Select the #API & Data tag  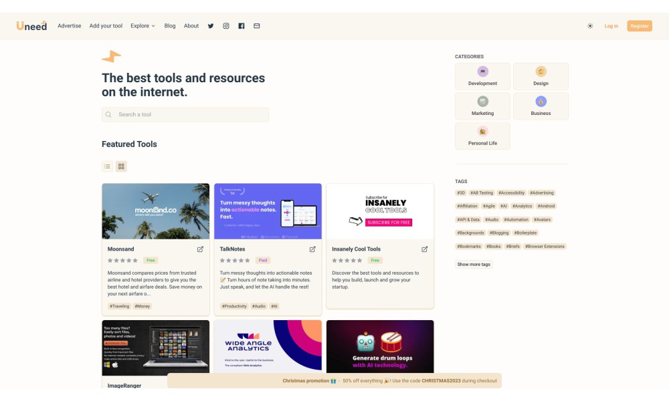click(x=468, y=220)
